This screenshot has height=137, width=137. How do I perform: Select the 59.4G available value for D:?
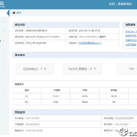pyautogui.click(x=85, y=102)
